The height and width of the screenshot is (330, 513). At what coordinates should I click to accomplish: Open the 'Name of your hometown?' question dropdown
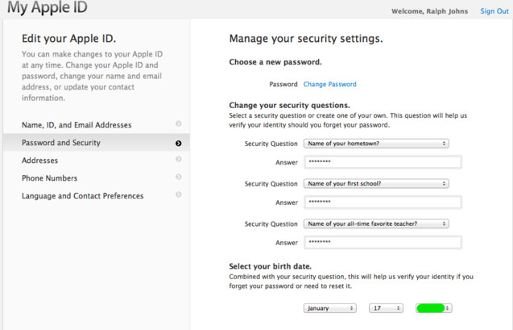coord(375,144)
